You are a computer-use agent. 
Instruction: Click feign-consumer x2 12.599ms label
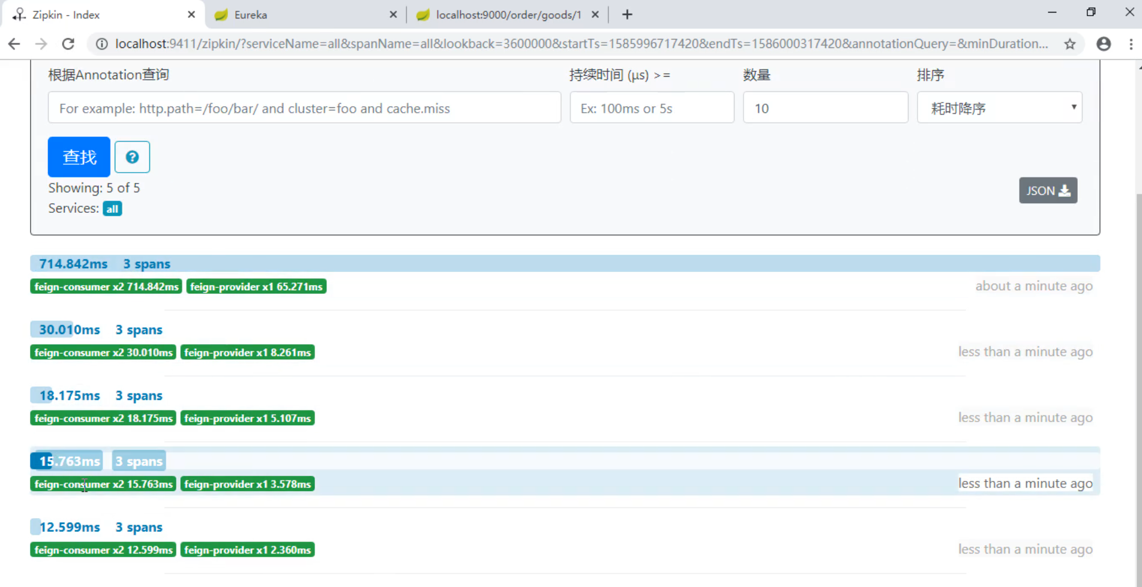[x=103, y=550]
